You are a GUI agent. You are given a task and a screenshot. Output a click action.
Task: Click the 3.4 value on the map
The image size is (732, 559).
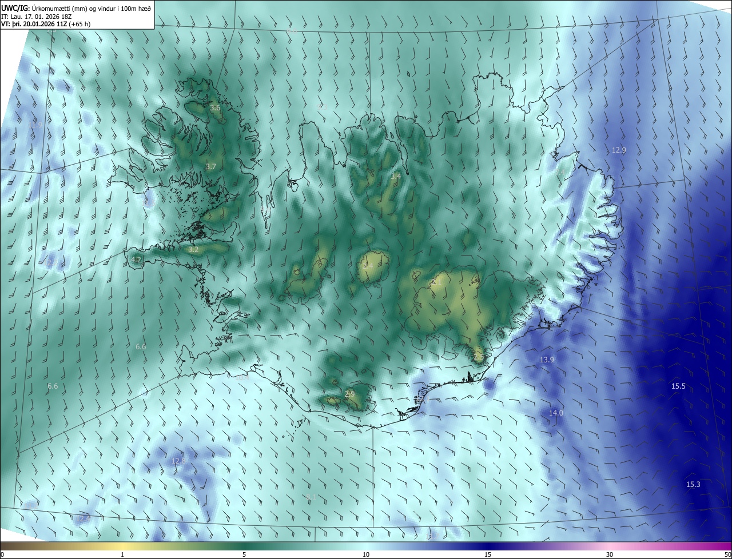click(396, 177)
